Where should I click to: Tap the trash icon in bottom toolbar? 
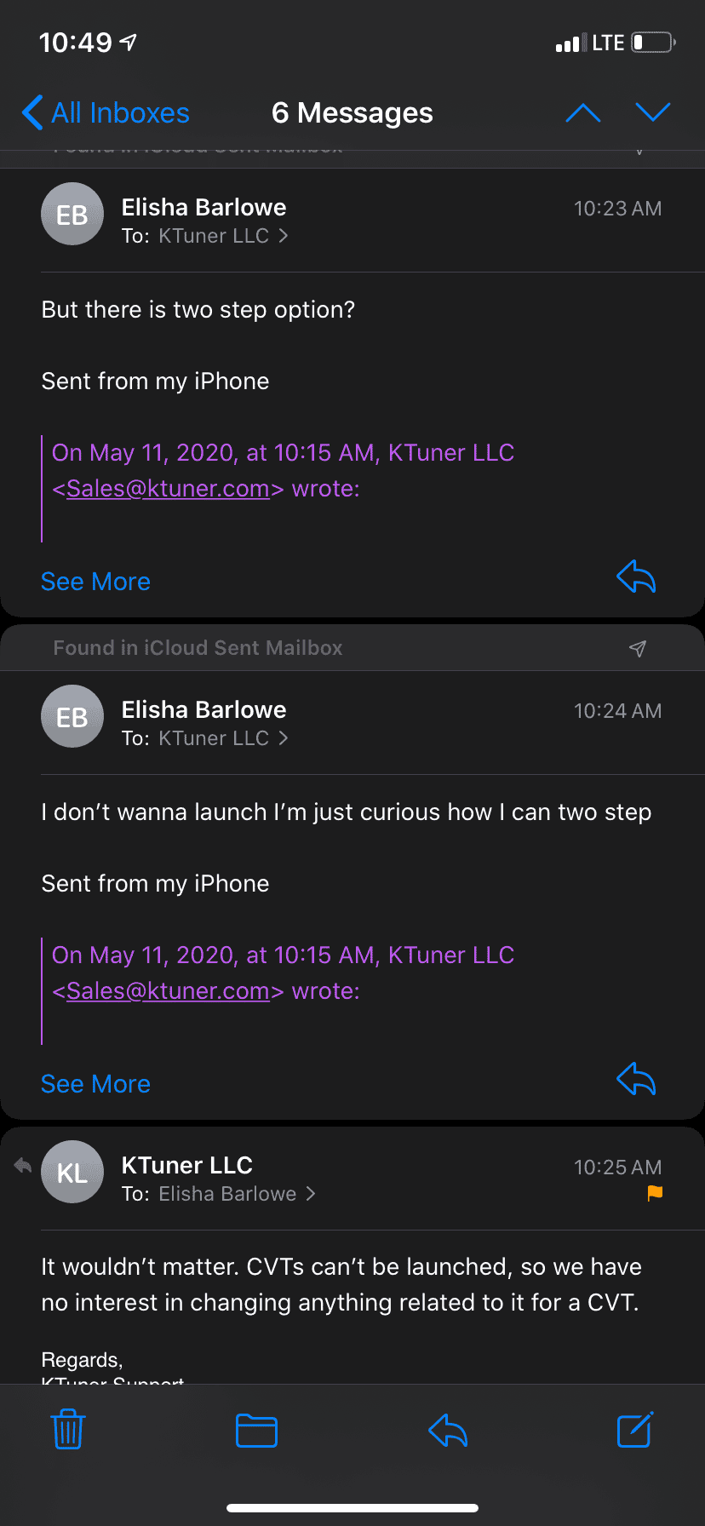click(68, 1430)
